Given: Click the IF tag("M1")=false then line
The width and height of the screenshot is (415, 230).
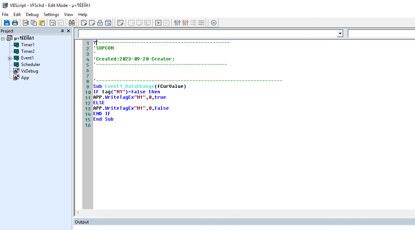Looking at the screenshot, I should coord(127,92).
